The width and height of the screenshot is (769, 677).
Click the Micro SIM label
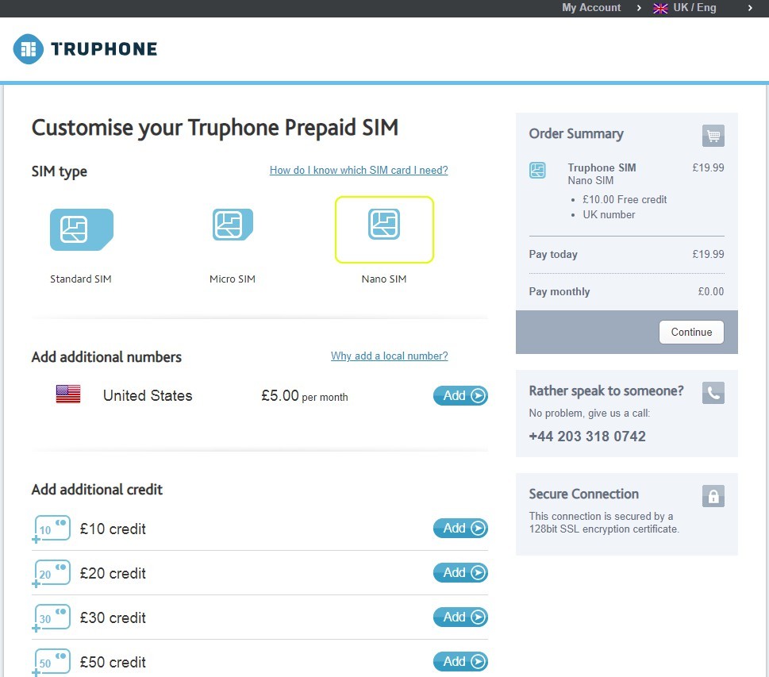pyautogui.click(x=233, y=279)
